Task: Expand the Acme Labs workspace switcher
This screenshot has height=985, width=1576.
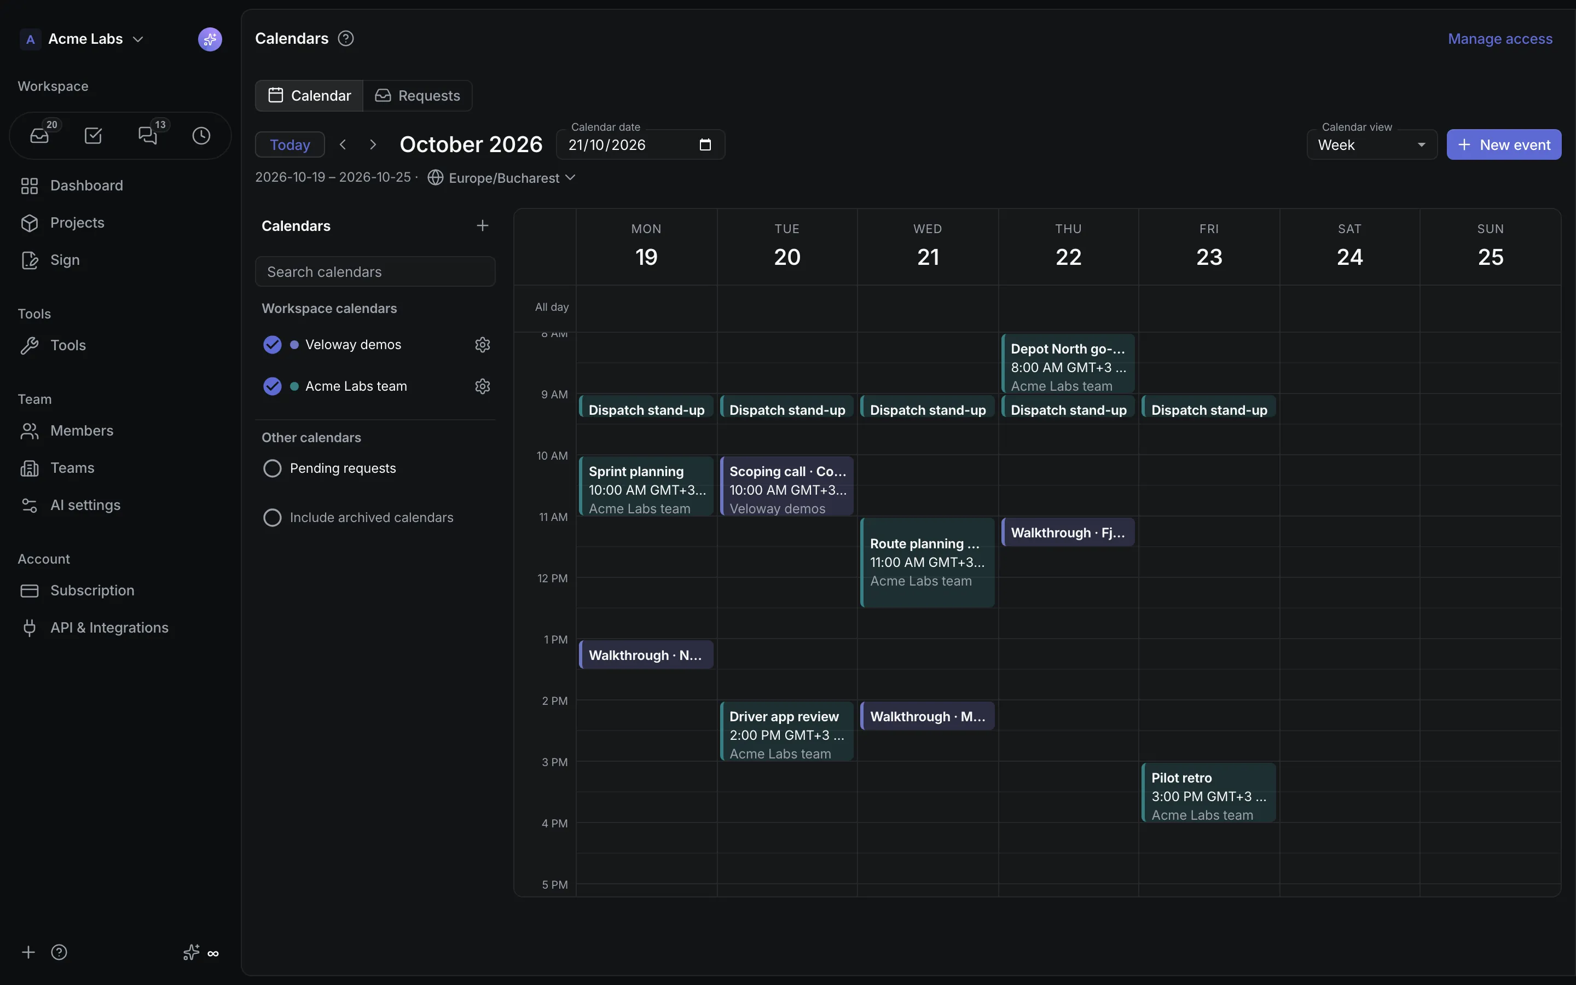Action: [82, 39]
